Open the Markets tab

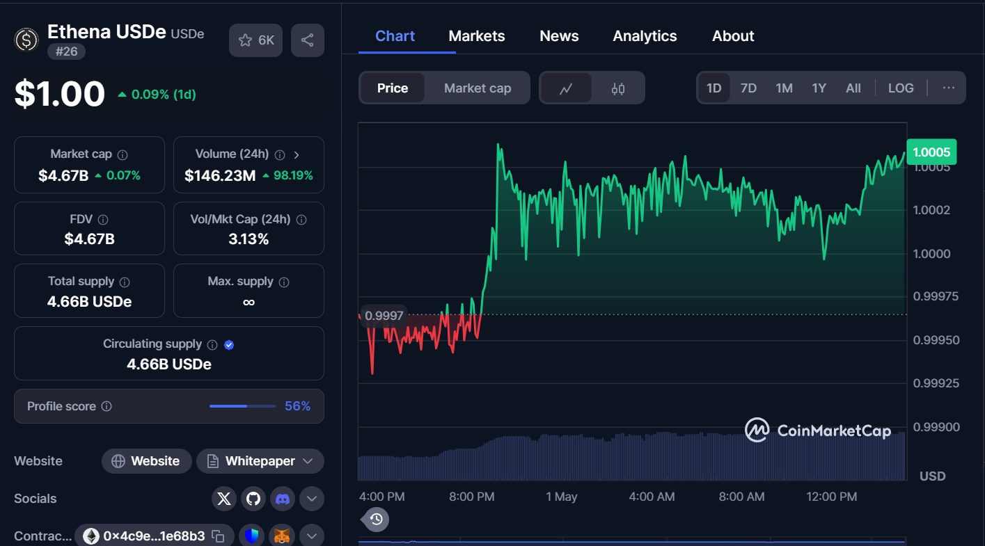[x=477, y=36]
